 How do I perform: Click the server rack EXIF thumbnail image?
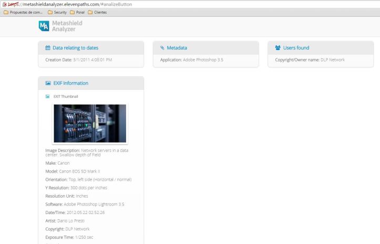point(90,123)
